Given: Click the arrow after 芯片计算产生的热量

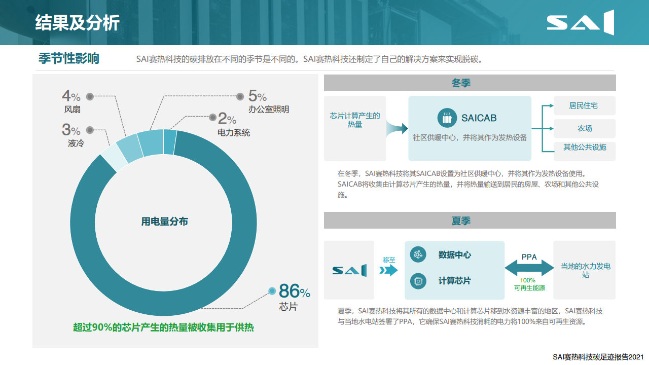Looking at the screenshot, I should (x=397, y=129).
